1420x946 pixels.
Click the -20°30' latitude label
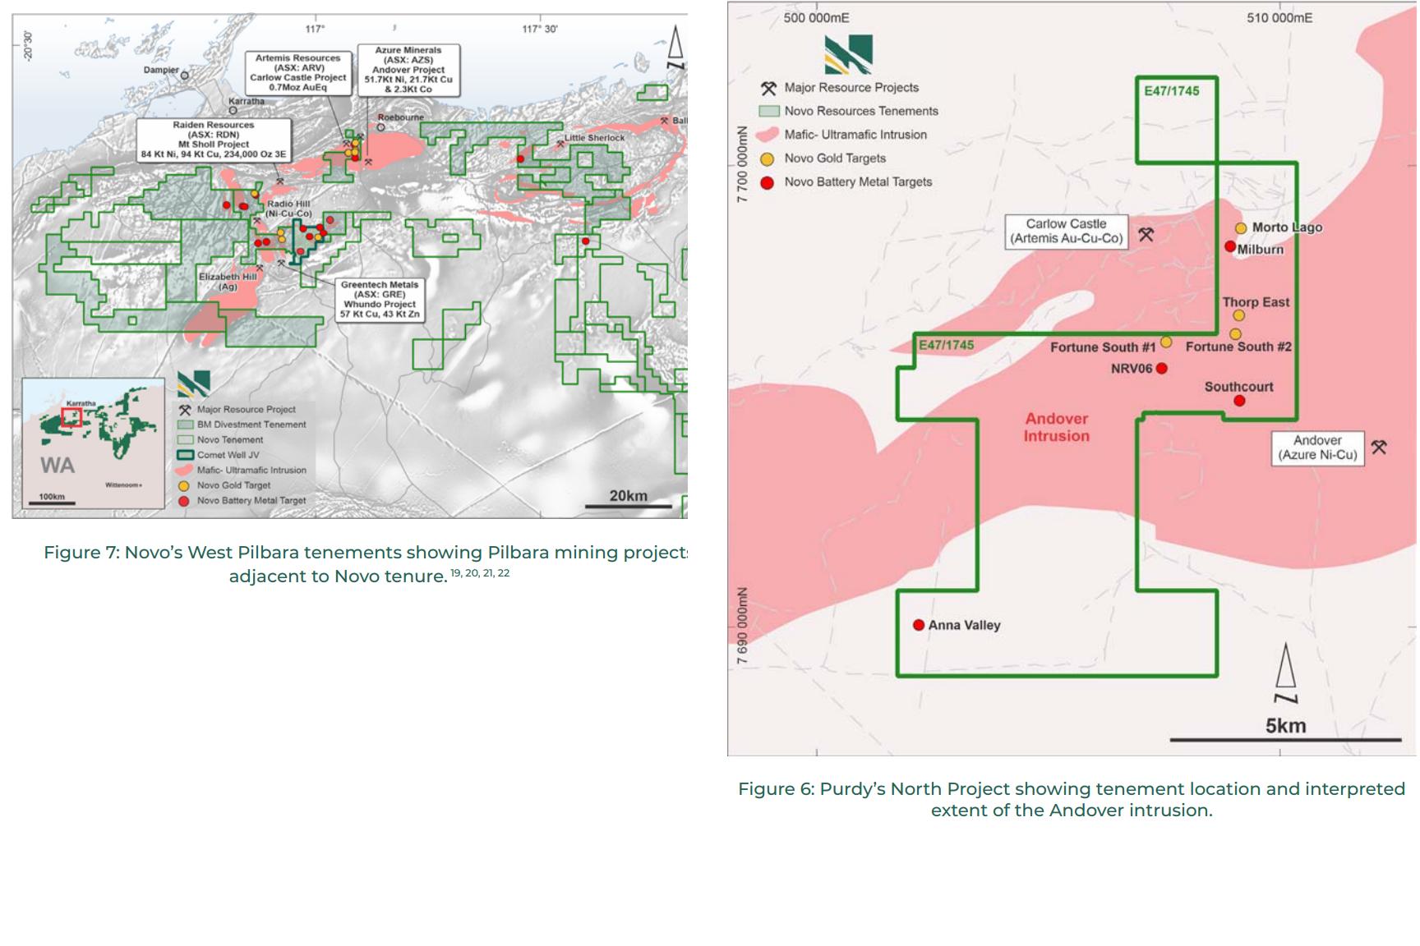point(28,46)
